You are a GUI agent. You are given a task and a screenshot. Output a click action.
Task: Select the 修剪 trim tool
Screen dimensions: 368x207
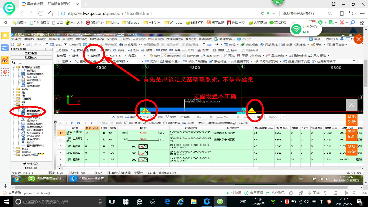coord(147,50)
